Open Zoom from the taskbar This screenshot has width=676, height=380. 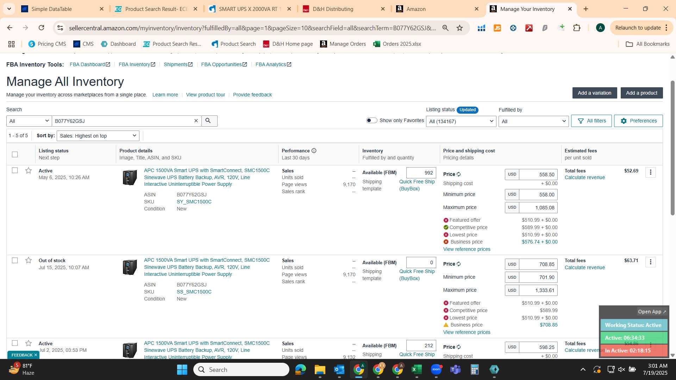tap(436, 369)
